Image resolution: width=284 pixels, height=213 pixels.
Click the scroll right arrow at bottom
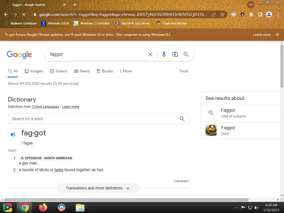click(x=278, y=200)
